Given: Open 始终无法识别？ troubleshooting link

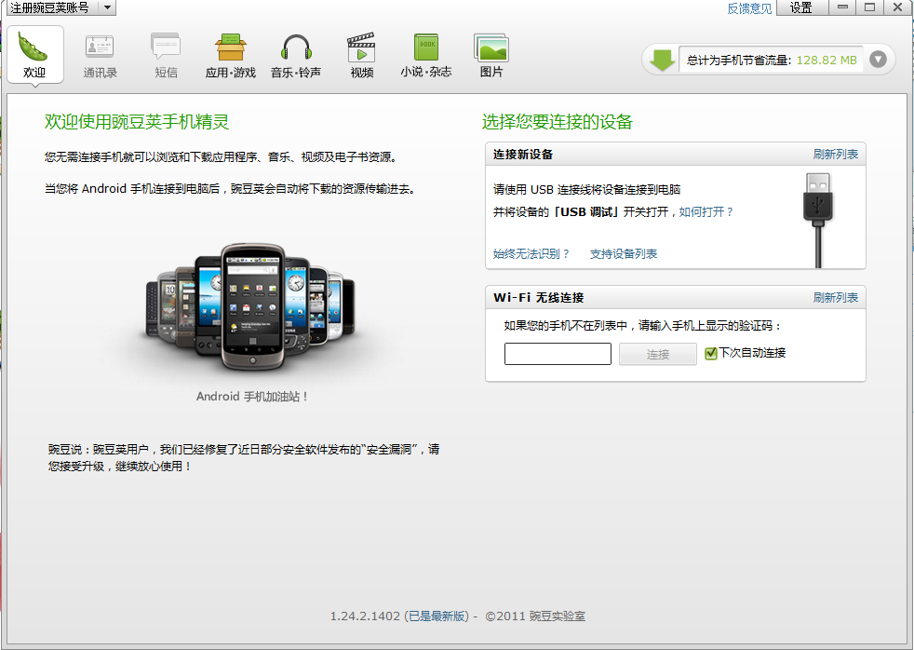Looking at the screenshot, I should point(531,253).
